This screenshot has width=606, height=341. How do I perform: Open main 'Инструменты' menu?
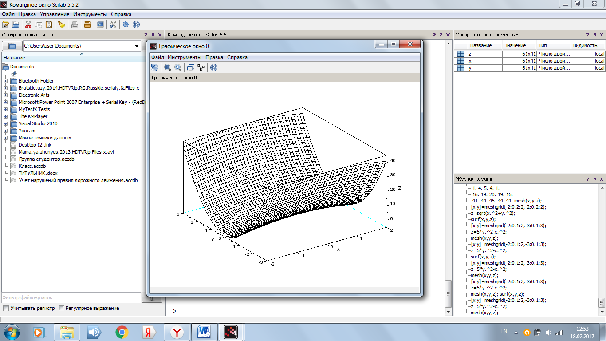coord(90,14)
